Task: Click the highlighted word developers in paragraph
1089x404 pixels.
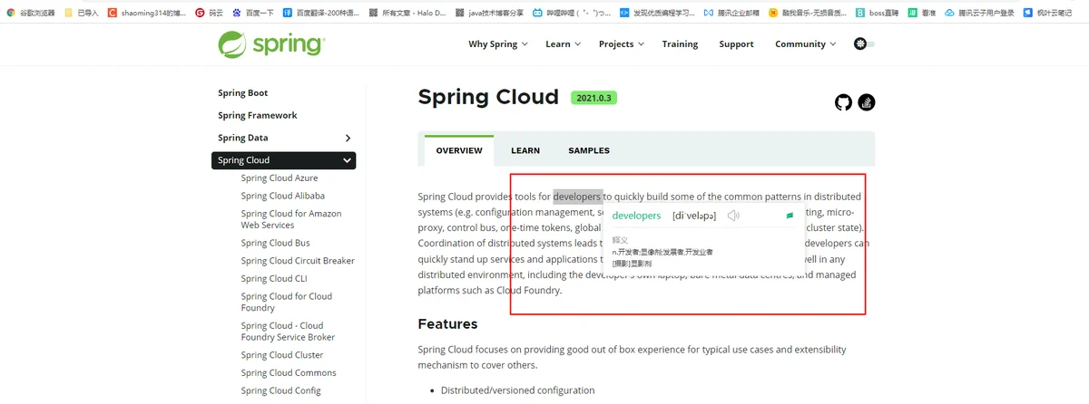Action: coord(578,196)
